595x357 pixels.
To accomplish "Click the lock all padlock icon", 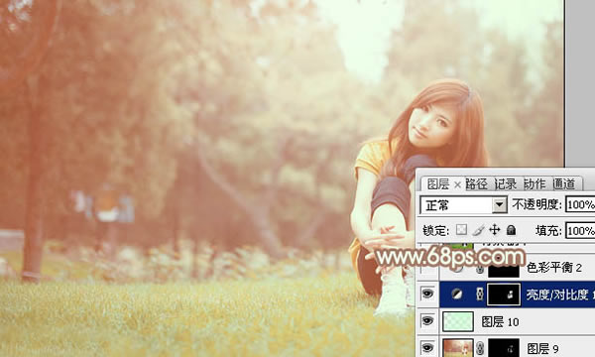I will (x=511, y=229).
